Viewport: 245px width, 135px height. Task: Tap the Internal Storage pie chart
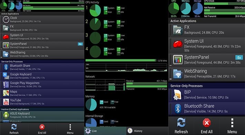tap(91, 122)
